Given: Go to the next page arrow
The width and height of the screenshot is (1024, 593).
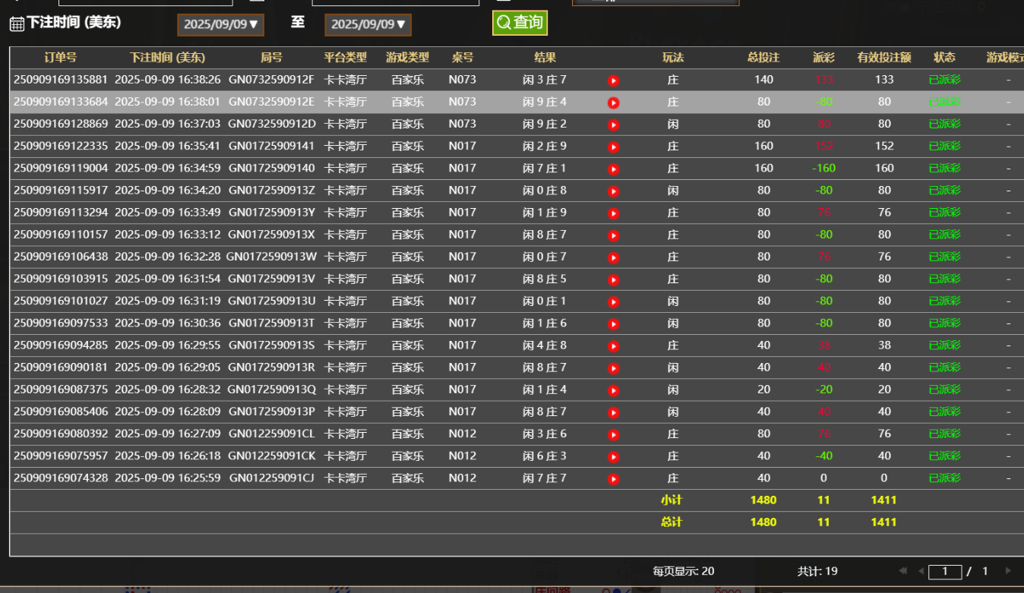Looking at the screenshot, I should pos(1008,571).
